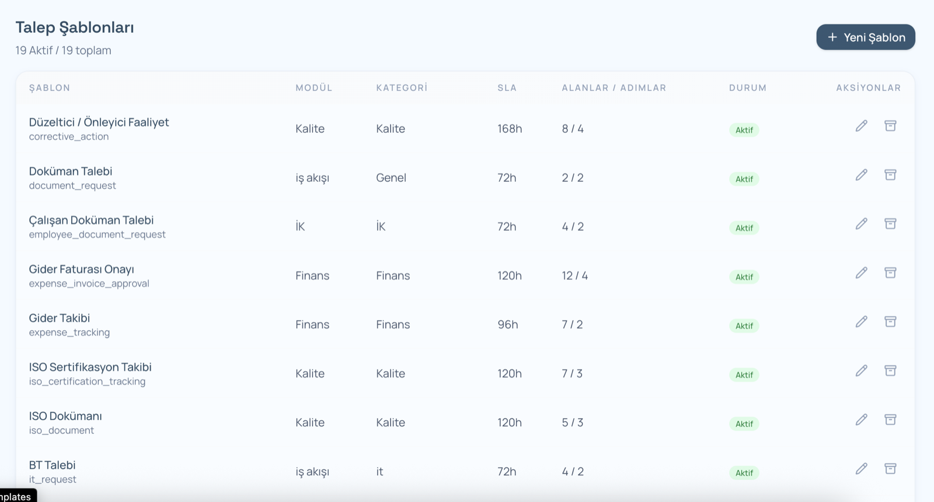Toggle Aktif status for Gider Faturası Onayı
934x502 pixels.
(744, 277)
